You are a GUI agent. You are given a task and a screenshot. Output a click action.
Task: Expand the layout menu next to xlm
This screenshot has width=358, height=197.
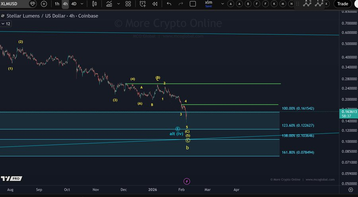(221, 4)
